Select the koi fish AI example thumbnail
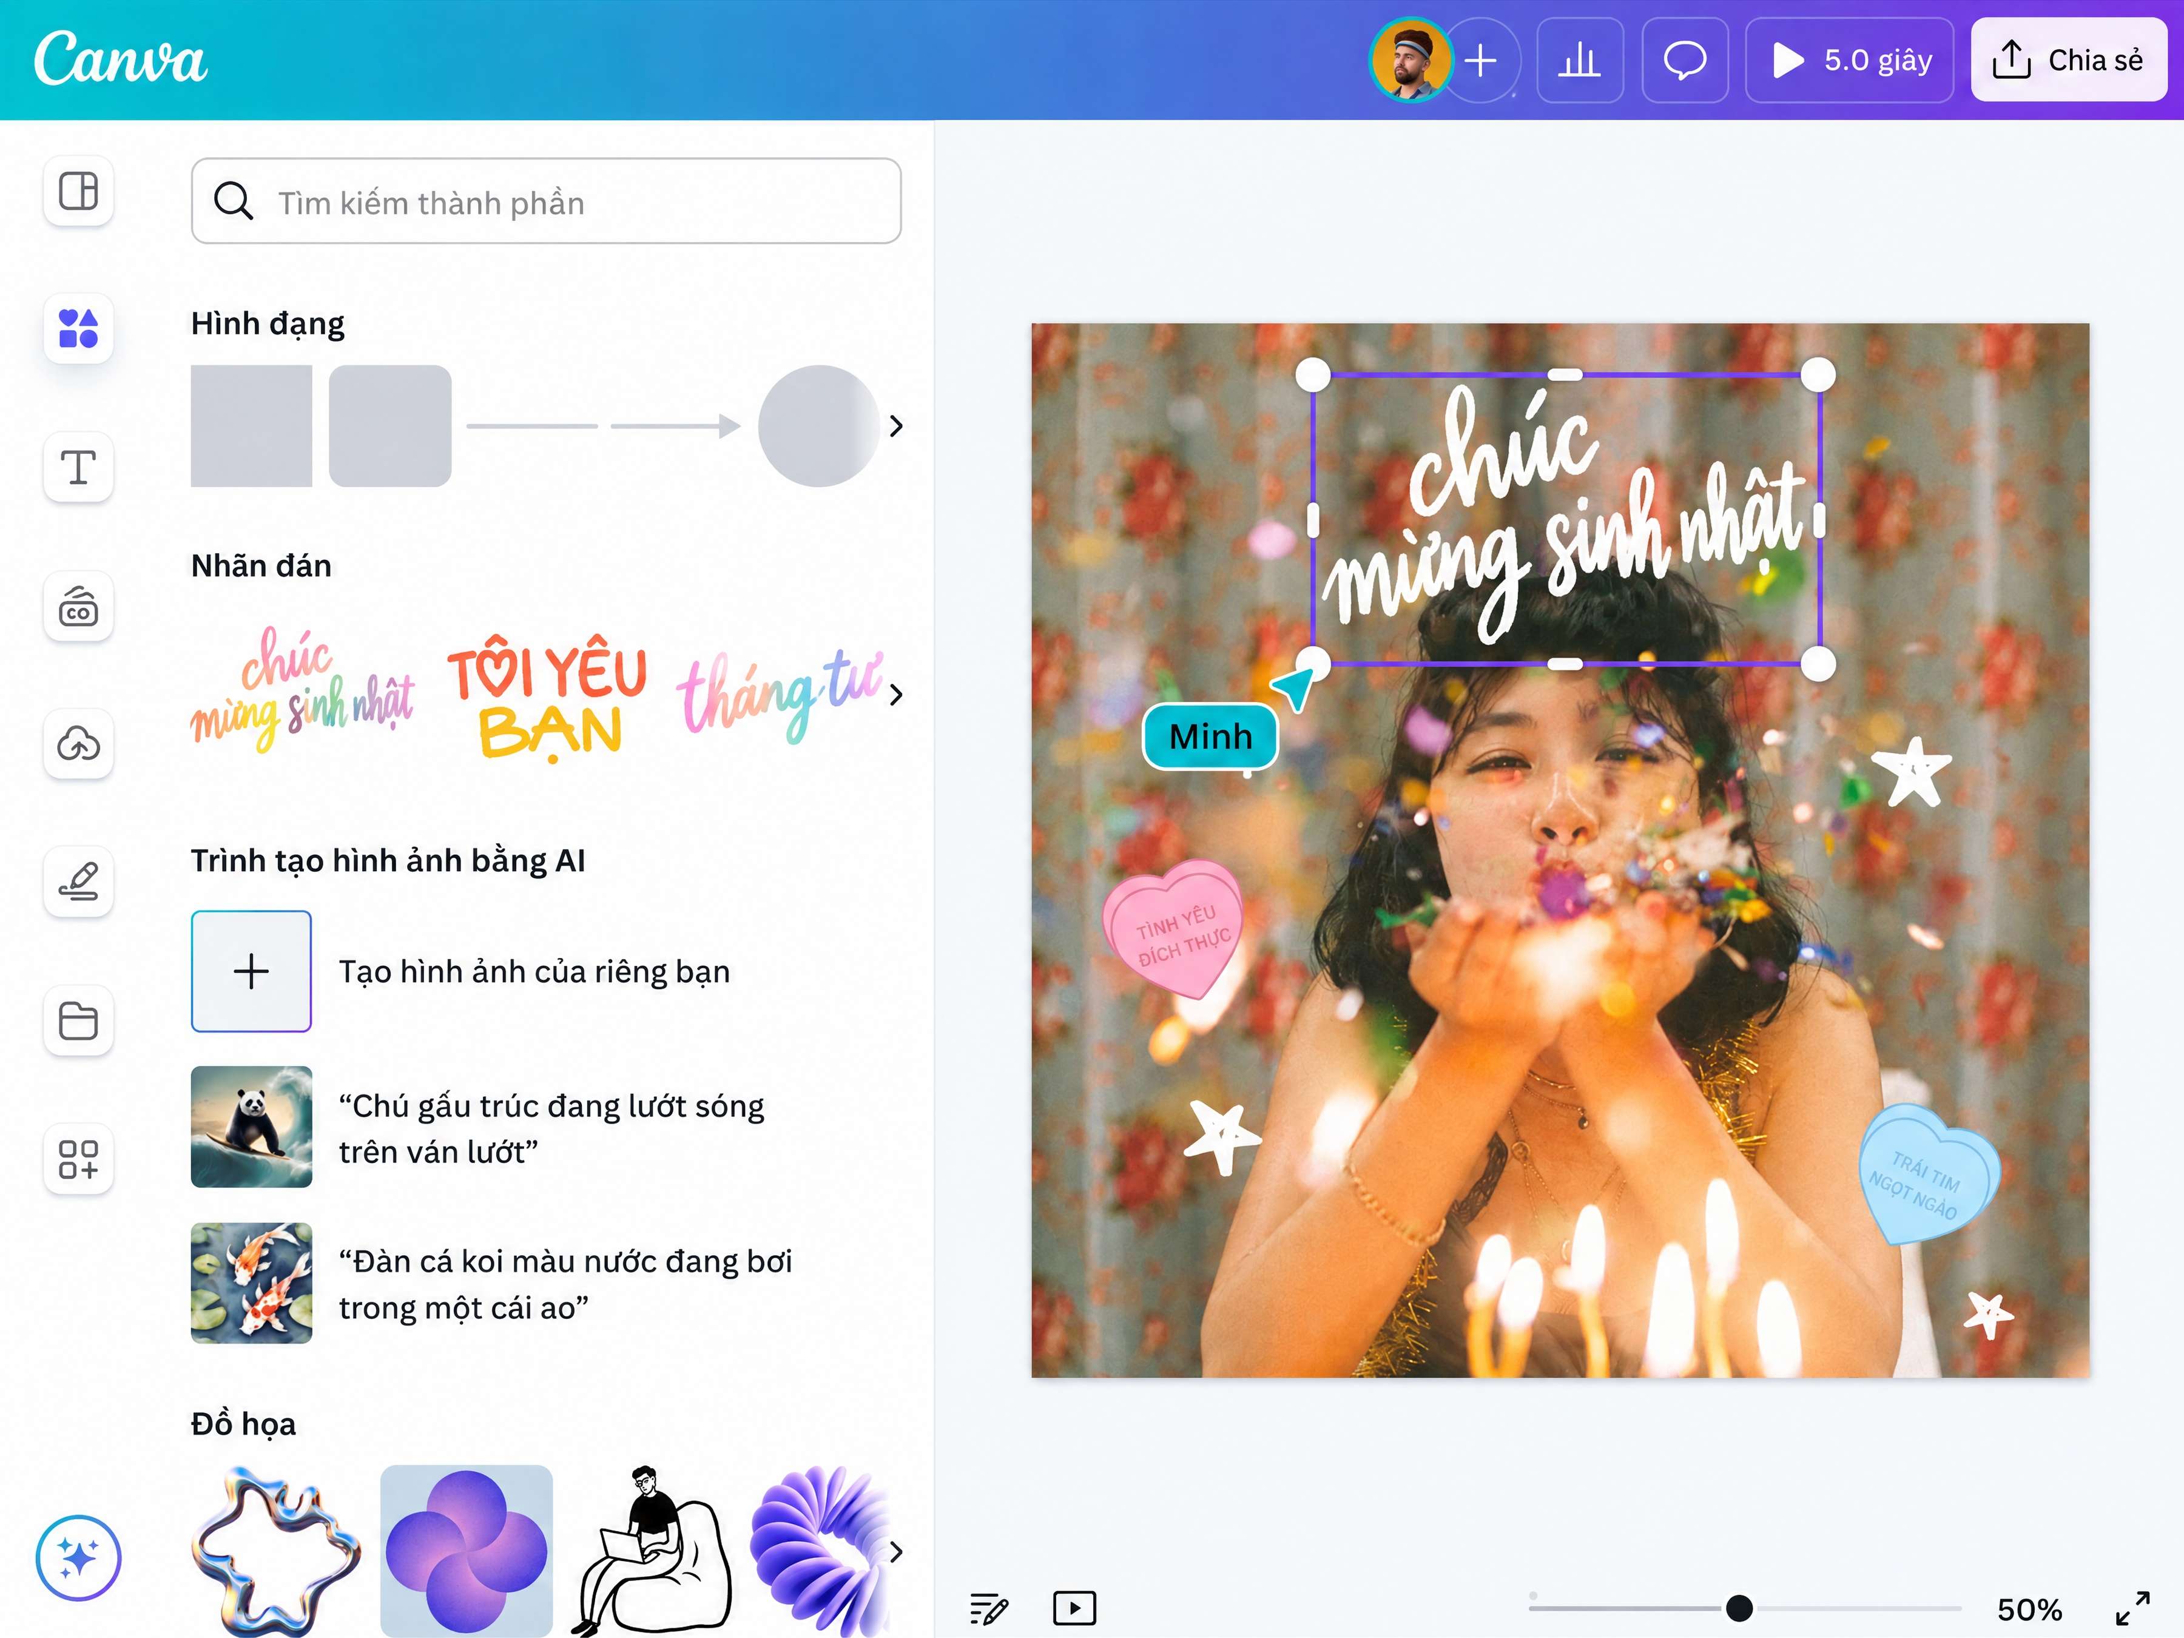Screen dimensions: 2184x1638 pyautogui.click(x=252, y=1284)
